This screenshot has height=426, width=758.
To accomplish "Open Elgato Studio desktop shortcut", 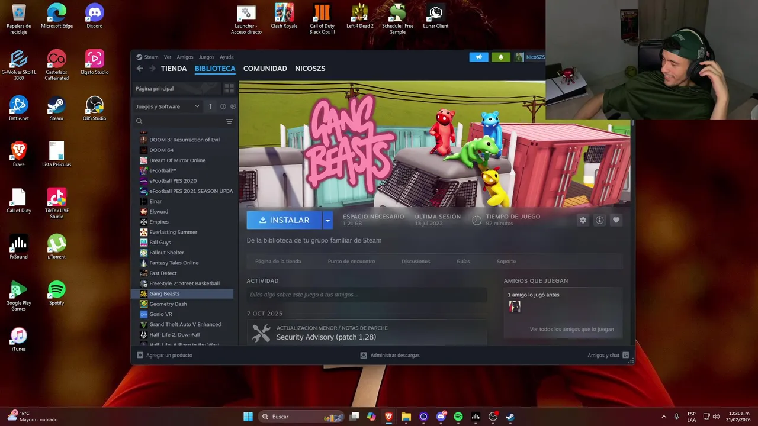I will pos(95,62).
